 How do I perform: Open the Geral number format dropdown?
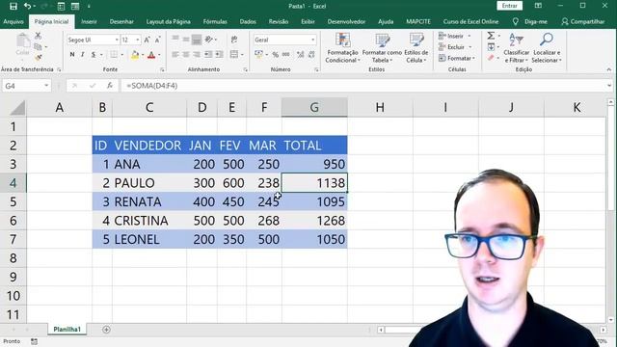point(312,40)
